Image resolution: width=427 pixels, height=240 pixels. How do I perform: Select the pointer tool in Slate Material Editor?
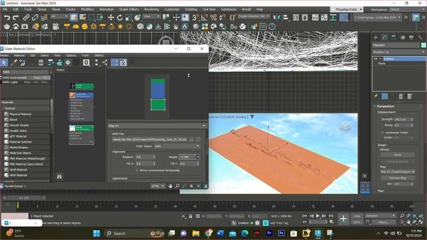coord(4,63)
